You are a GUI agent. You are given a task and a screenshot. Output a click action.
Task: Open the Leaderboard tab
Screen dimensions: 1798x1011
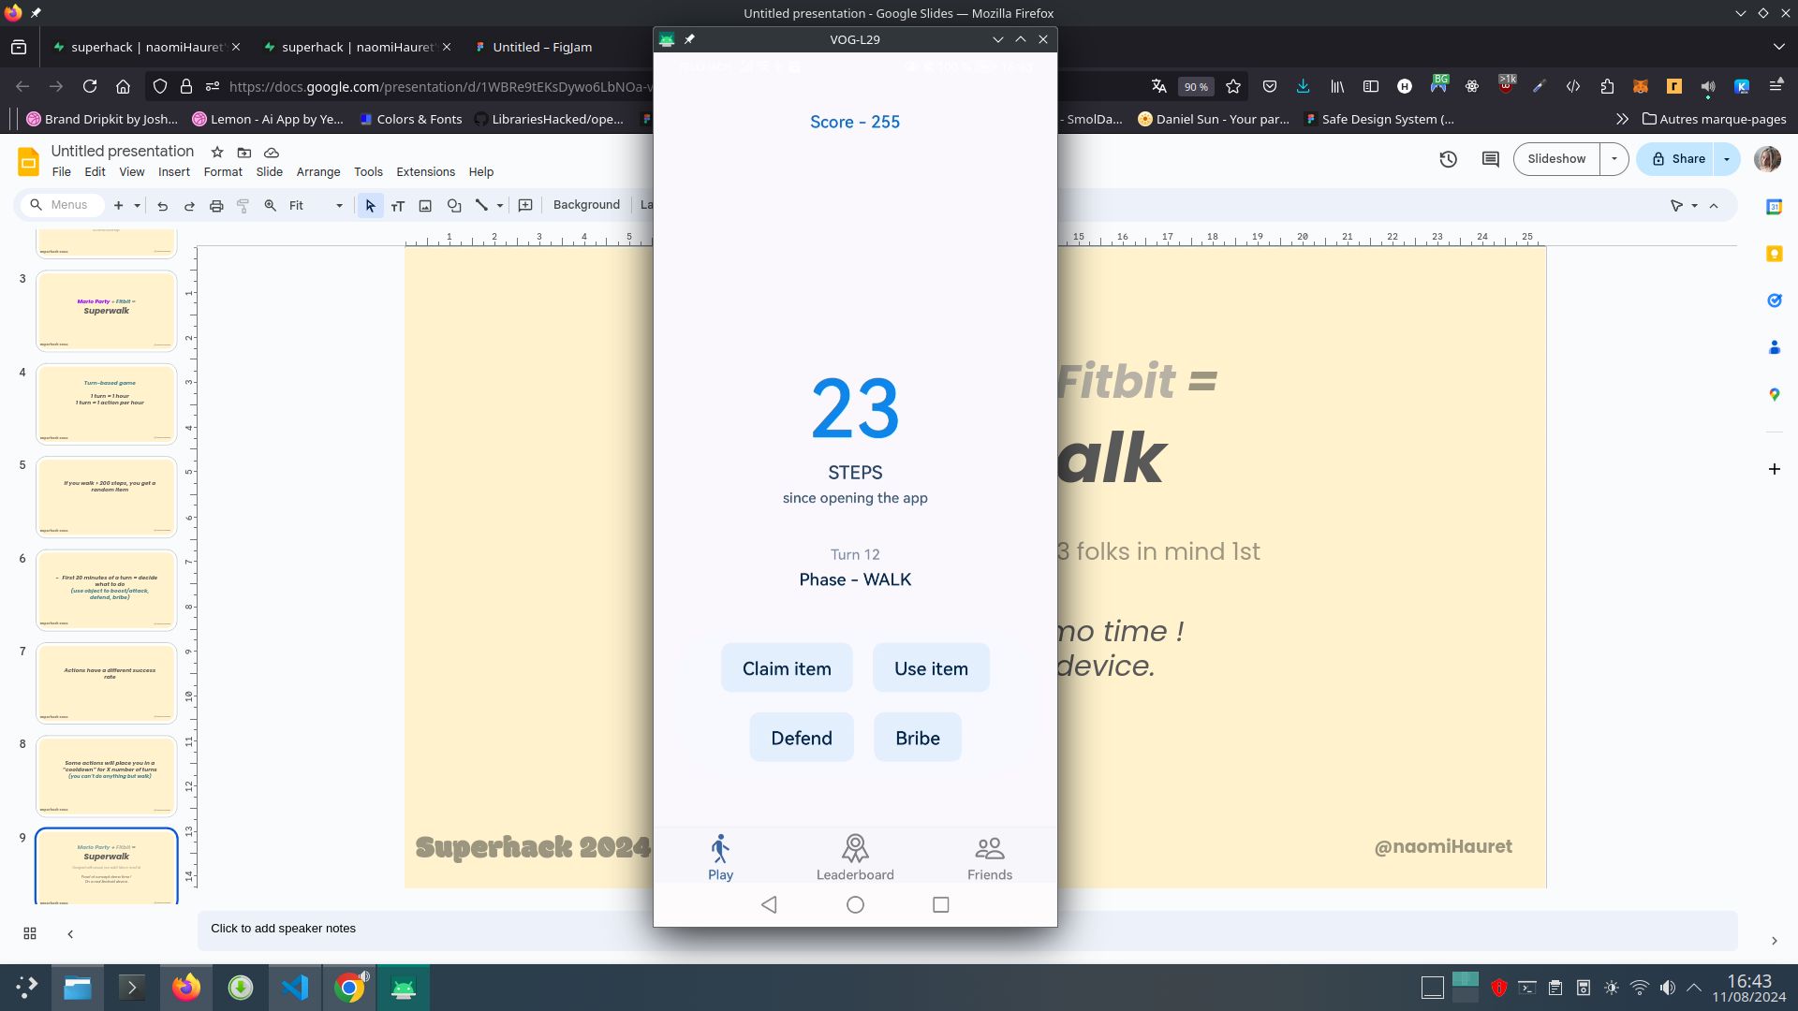(x=855, y=857)
